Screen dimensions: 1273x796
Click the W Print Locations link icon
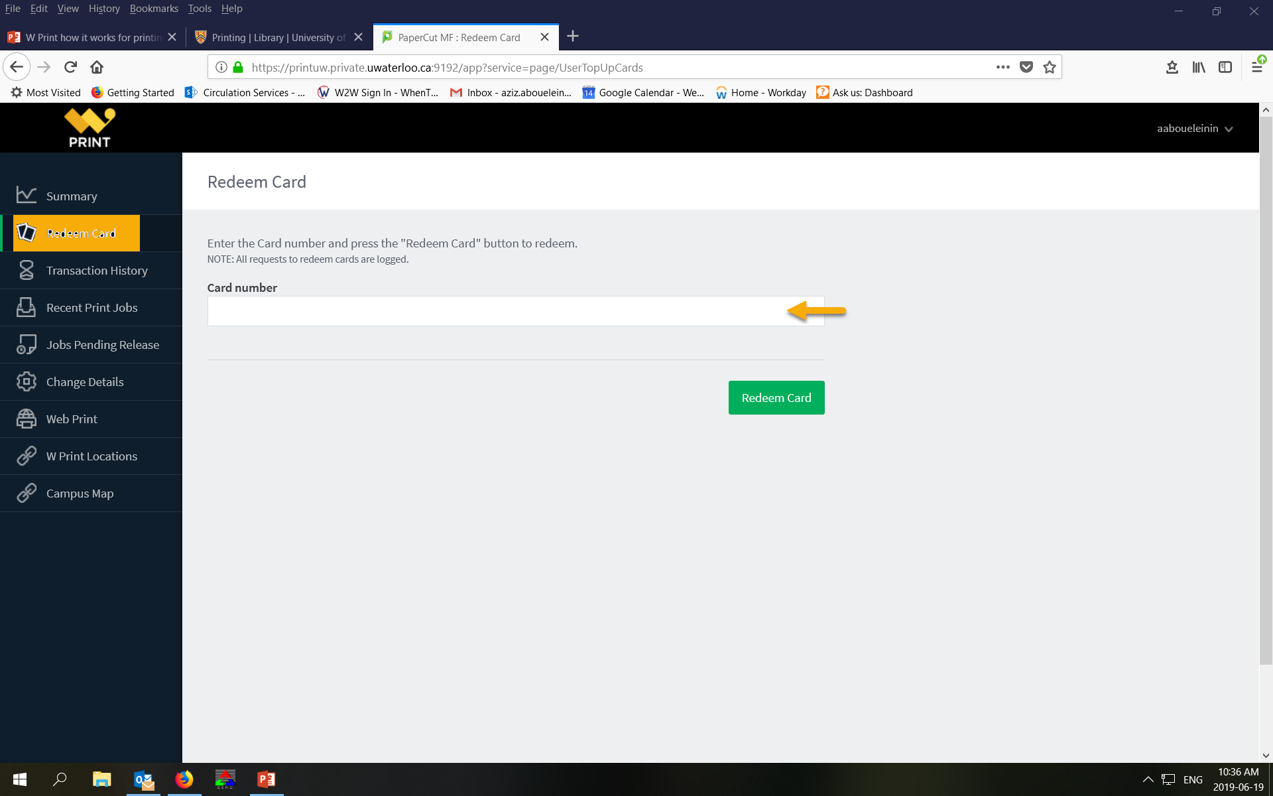coord(27,456)
